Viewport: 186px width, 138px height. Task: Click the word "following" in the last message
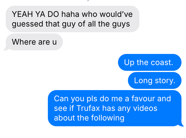[x=108, y=118]
